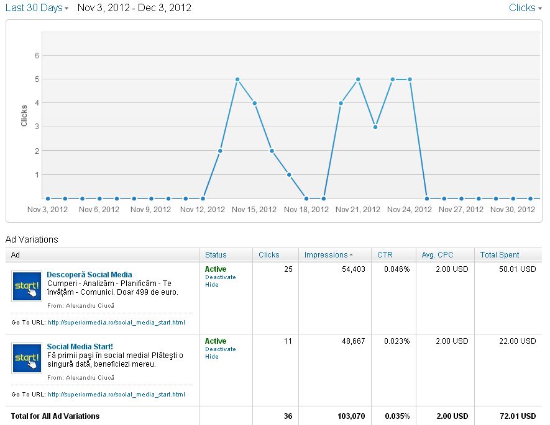Click the Nov 14 peak data point
Image resolution: width=550 pixels, height=425 pixels.
coord(237,79)
